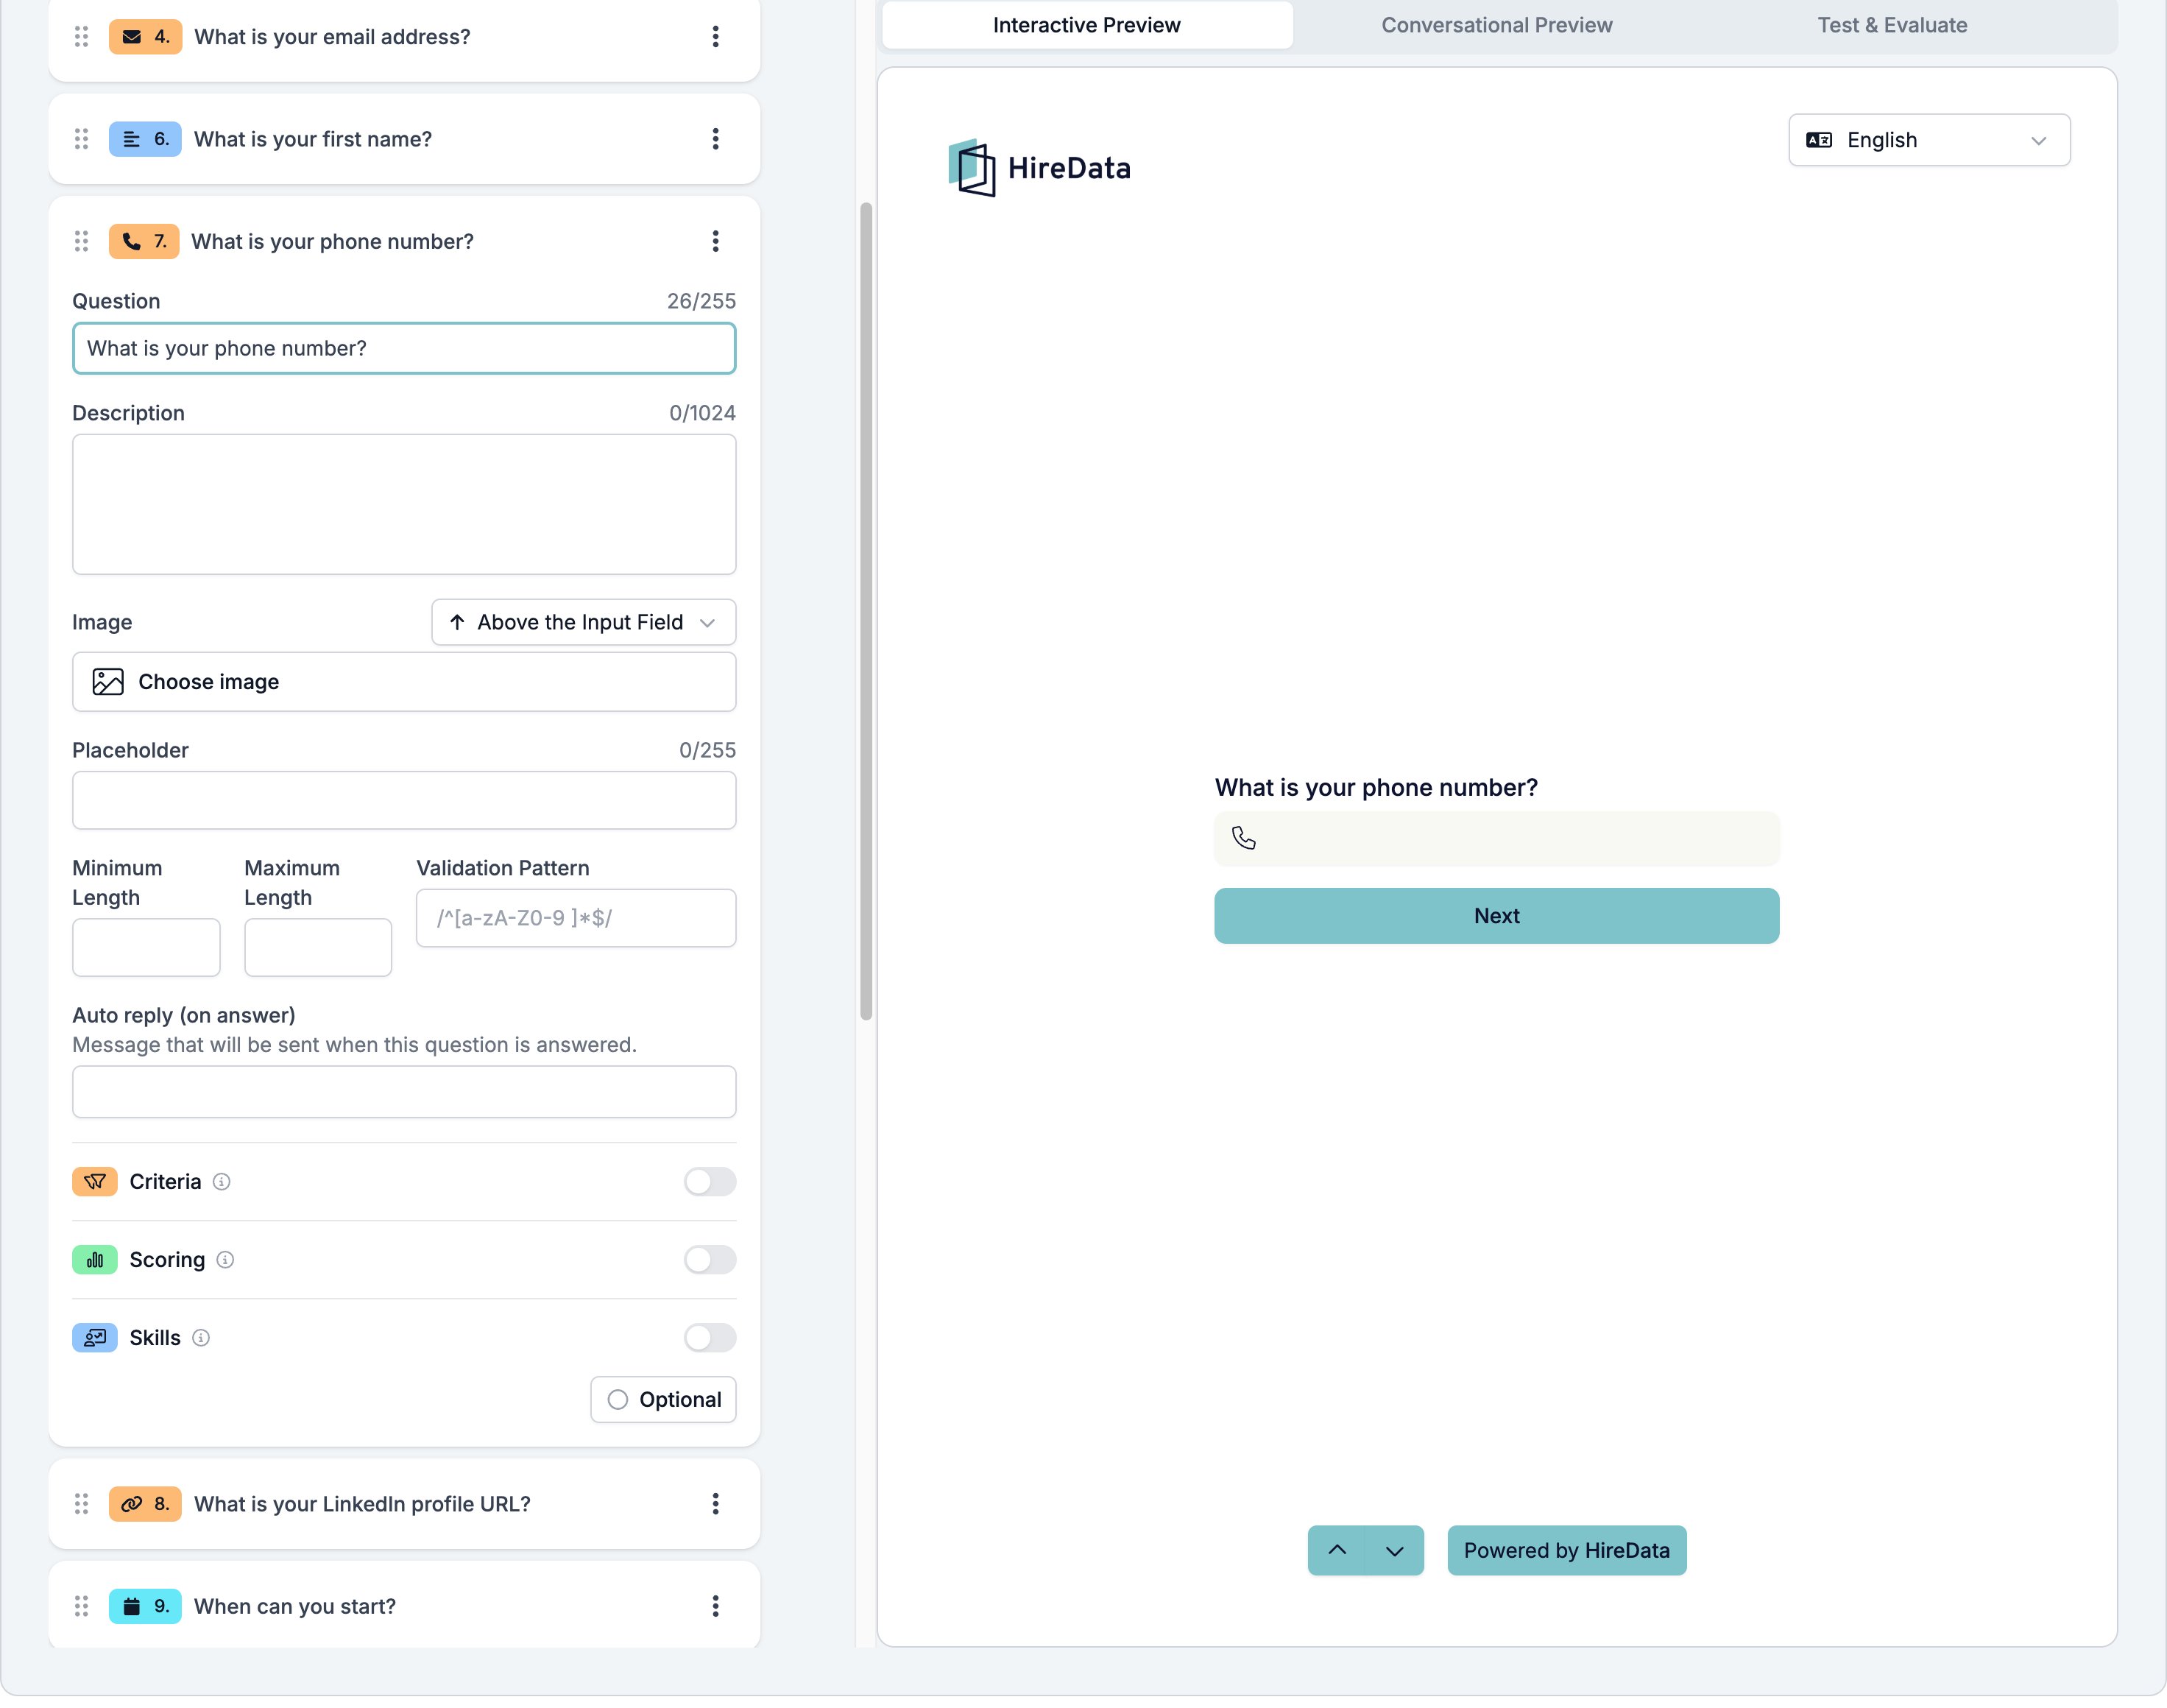Open the three-dot menu for LinkedIn question
The height and width of the screenshot is (1708, 2167).
(x=715, y=1504)
